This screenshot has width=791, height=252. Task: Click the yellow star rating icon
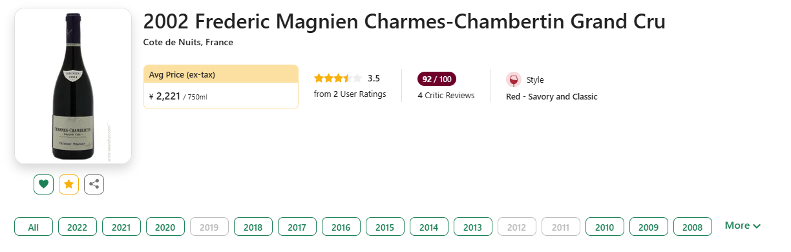(69, 184)
